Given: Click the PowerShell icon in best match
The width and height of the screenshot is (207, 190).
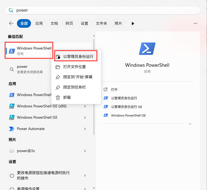Looking at the screenshot, I should pos(12,51).
